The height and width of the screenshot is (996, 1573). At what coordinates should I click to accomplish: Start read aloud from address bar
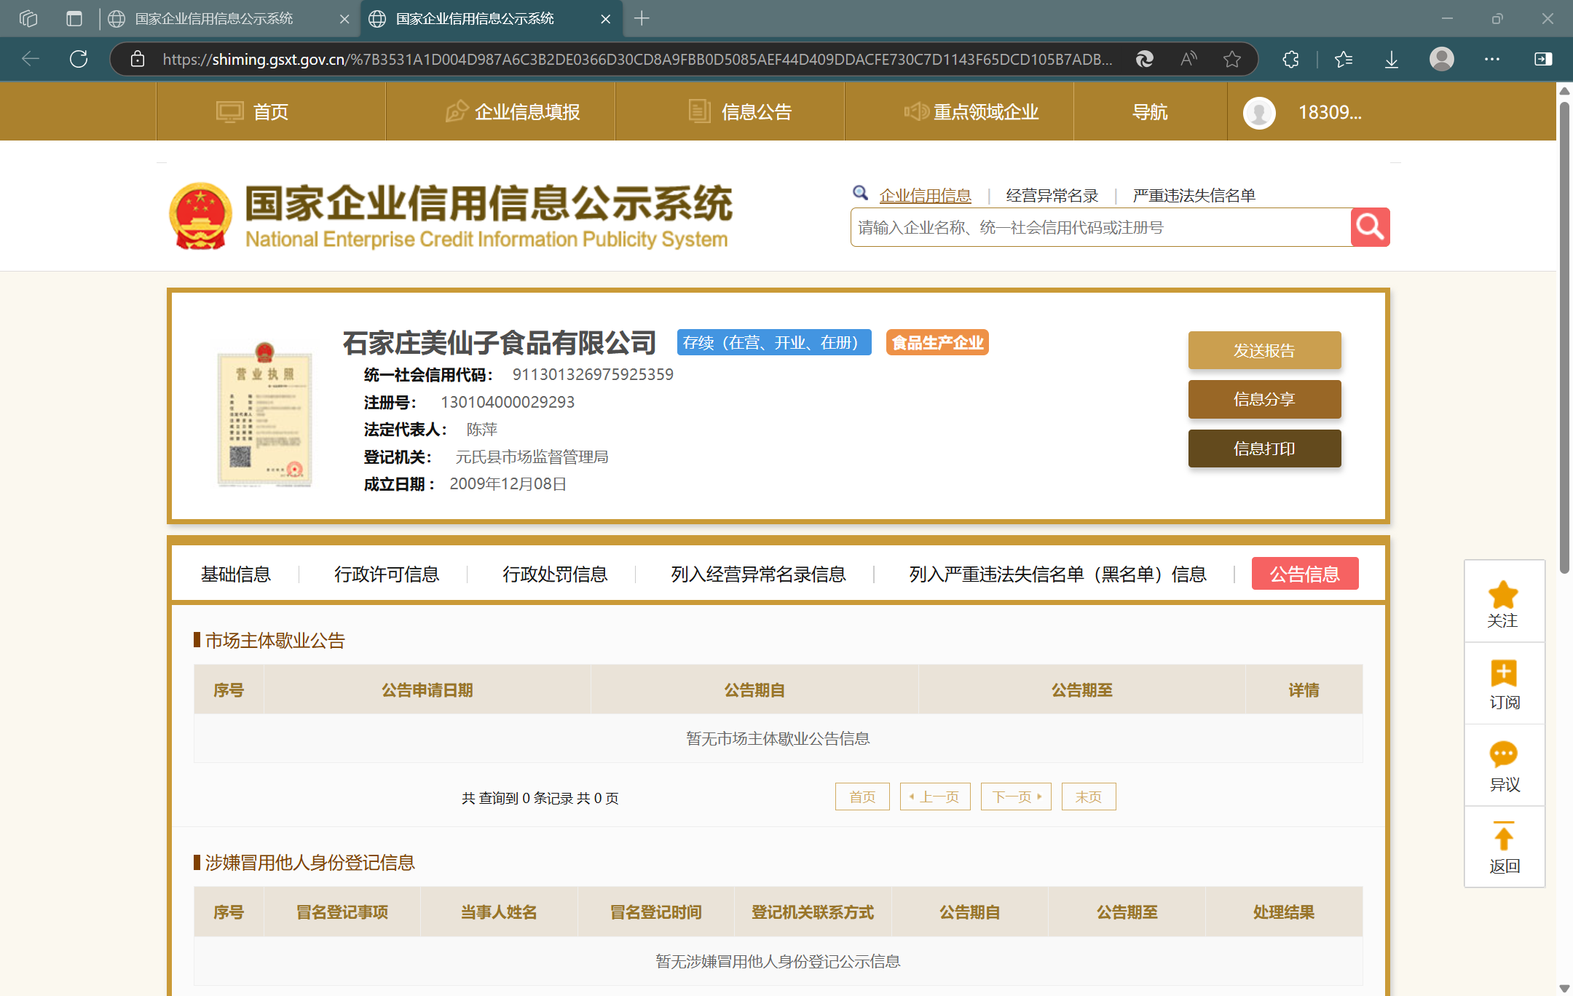point(1188,59)
